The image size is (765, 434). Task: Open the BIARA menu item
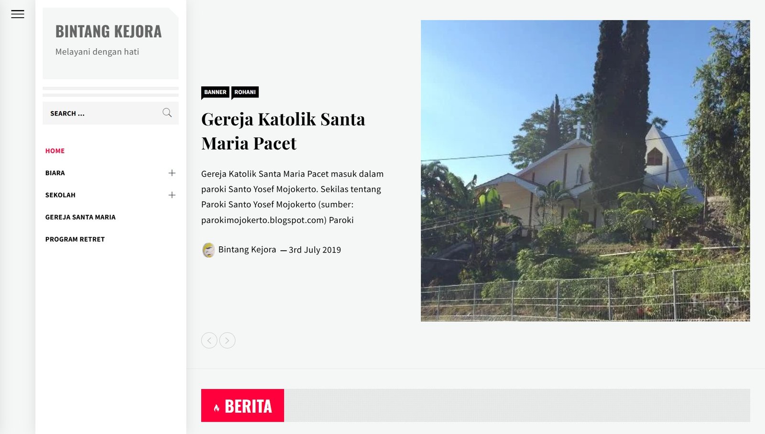55,173
